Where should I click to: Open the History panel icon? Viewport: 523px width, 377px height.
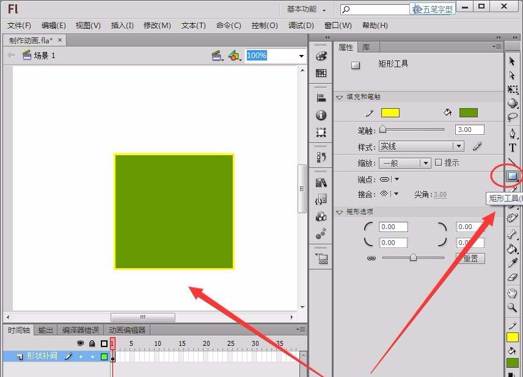pos(321,157)
